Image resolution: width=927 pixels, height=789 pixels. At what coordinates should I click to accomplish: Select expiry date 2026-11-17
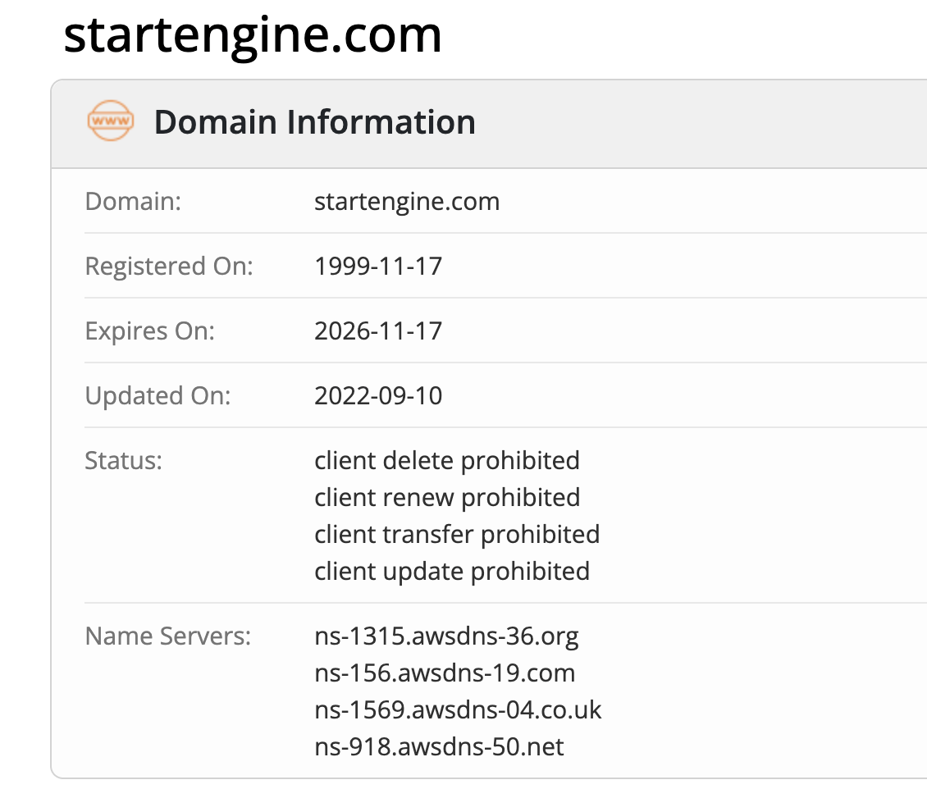click(x=378, y=331)
